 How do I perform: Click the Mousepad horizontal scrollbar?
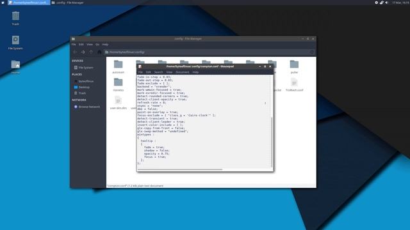coord(180,169)
